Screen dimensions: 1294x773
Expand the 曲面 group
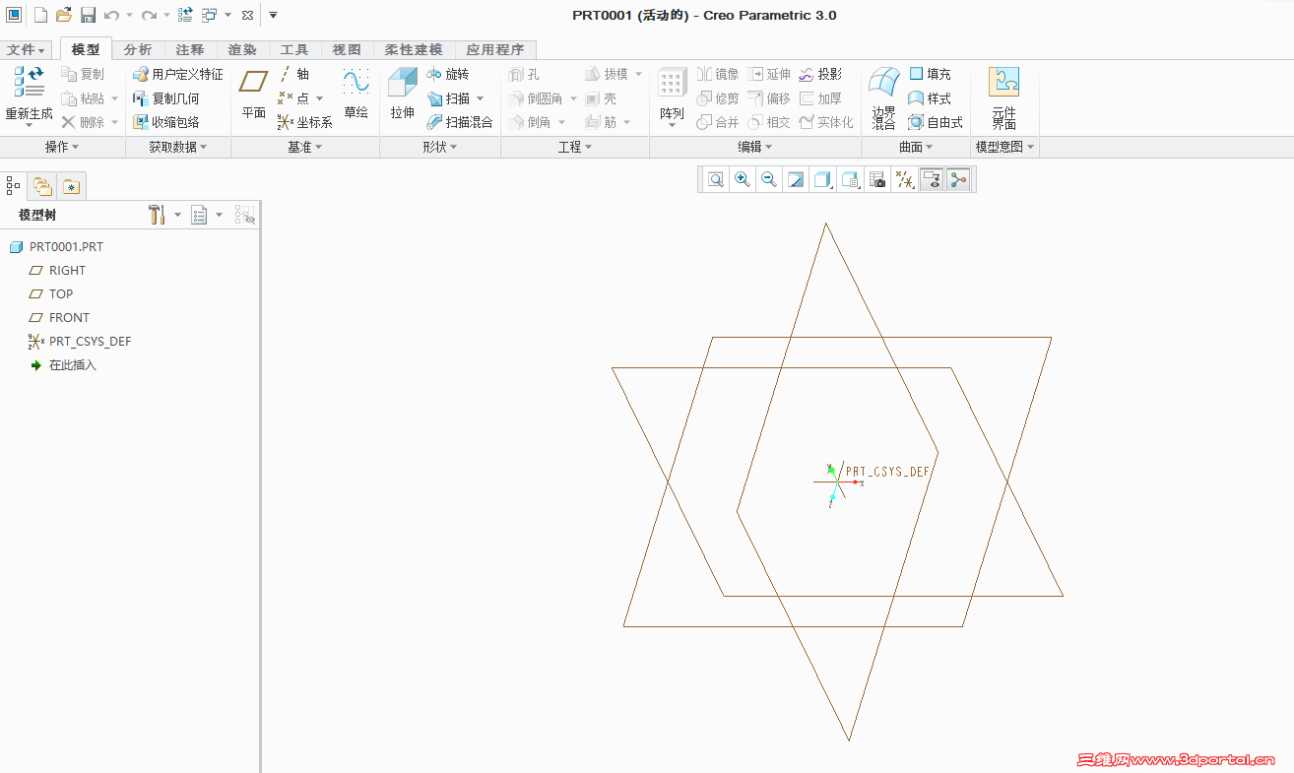point(916,147)
